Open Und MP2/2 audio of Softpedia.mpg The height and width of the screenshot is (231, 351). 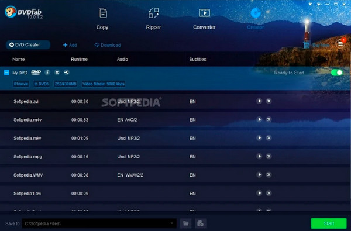click(129, 157)
